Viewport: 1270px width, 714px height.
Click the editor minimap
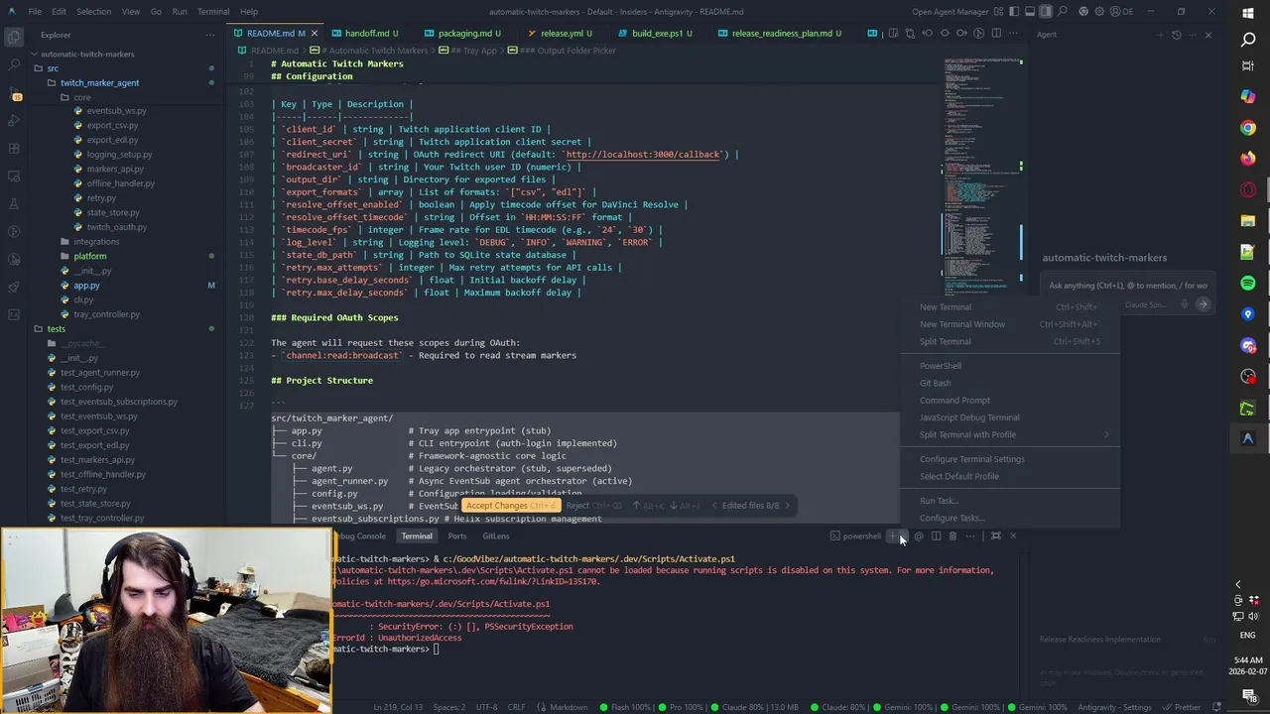click(x=982, y=178)
